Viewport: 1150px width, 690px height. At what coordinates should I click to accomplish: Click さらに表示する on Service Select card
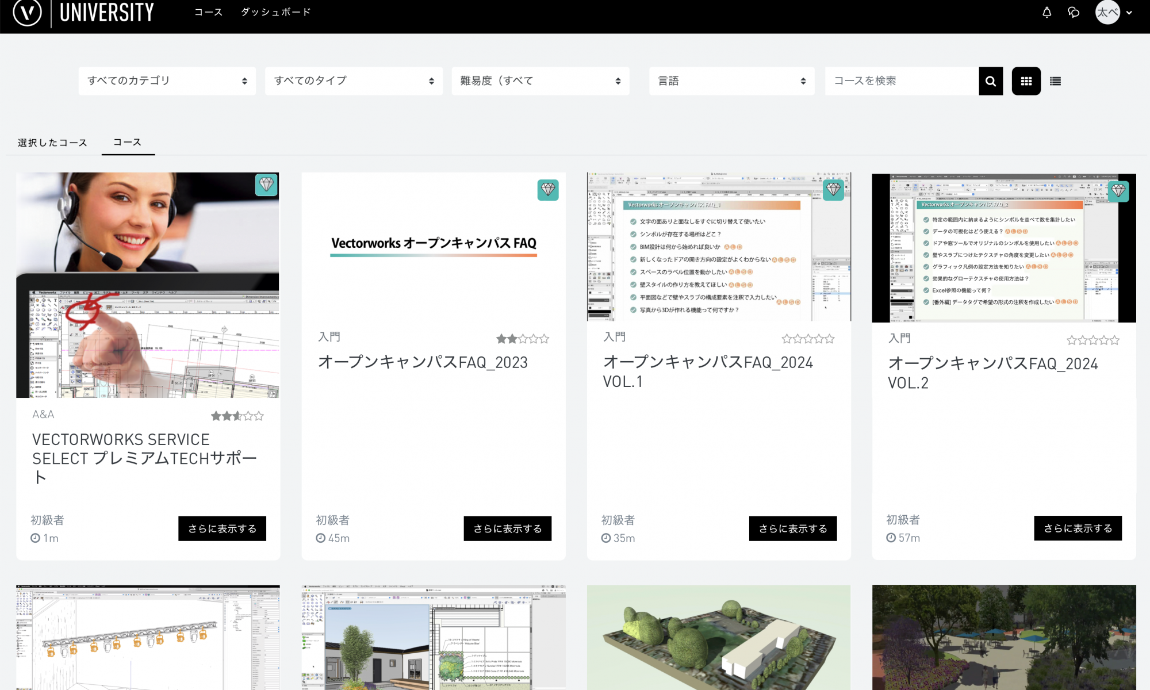point(222,528)
